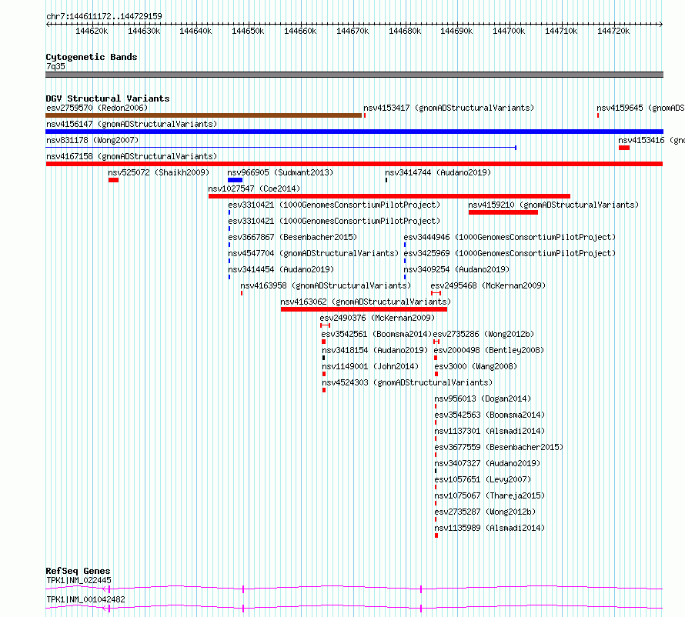Click the 7q35 band label
Screen dimensions: 685x617
55,66
